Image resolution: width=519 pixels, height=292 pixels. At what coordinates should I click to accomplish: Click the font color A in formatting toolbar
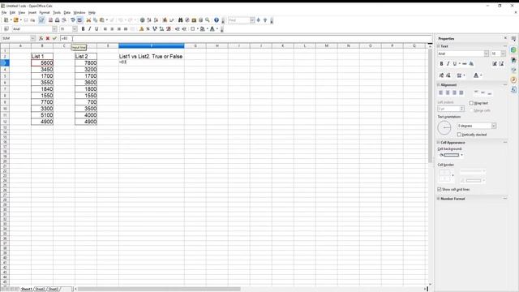212,29
